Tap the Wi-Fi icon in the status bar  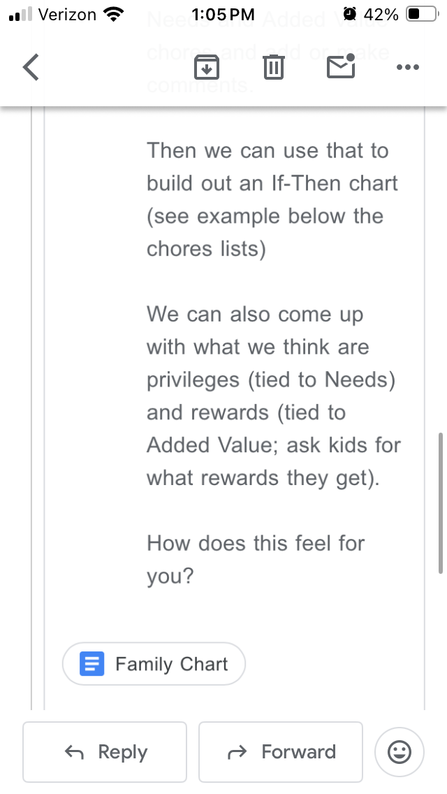(112, 14)
